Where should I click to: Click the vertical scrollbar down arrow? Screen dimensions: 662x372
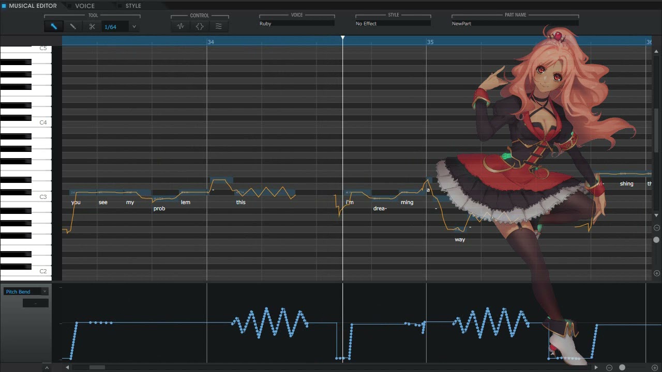click(x=657, y=215)
